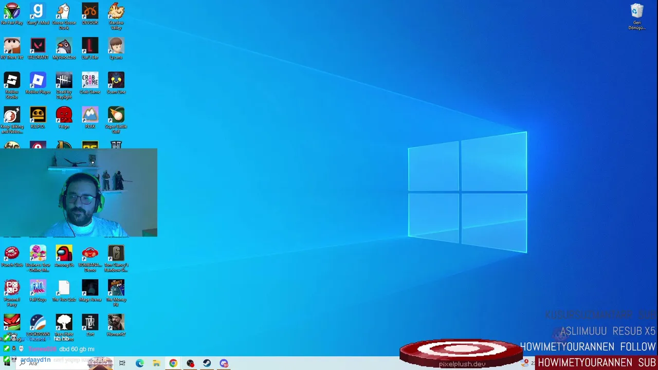Select The Money Pit shortcut
This screenshot has width=658, height=370.
[116, 293]
